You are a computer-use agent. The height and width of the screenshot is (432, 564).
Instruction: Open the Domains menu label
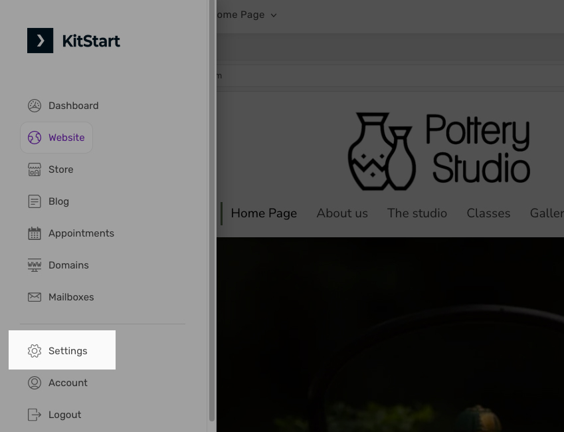pos(68,265)
